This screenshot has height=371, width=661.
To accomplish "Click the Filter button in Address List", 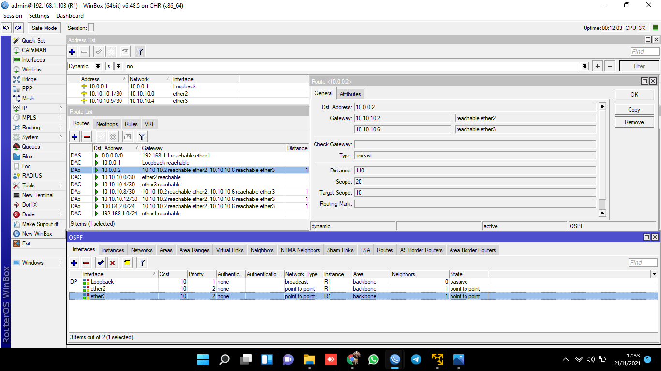I will pyautogui.click(x=639, y=66).
